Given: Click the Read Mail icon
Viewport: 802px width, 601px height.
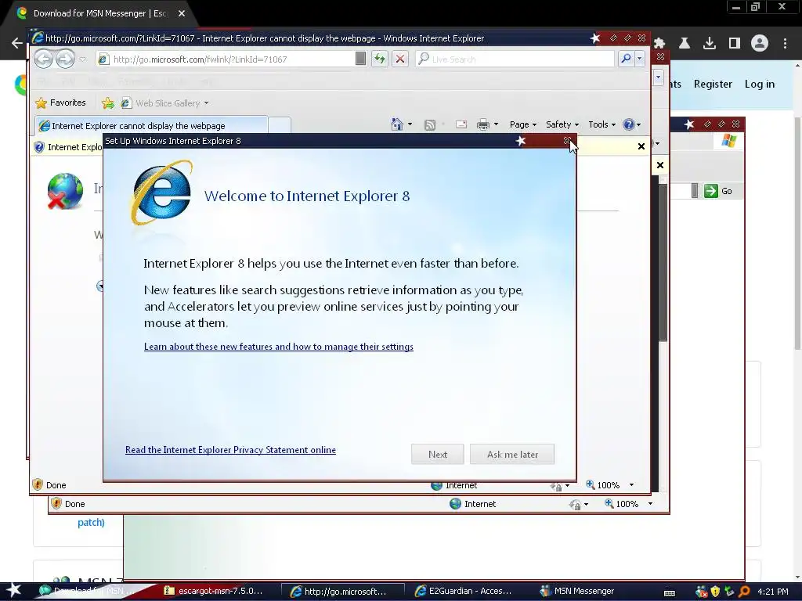Looking at the screenshot, I should 461,124.
